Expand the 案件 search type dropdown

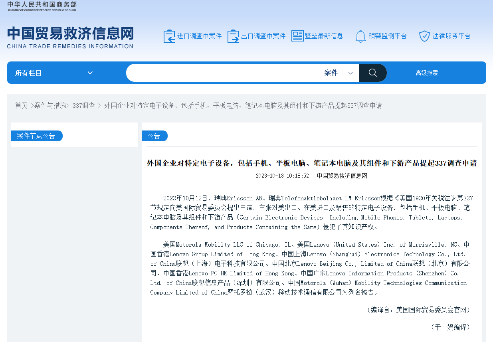tap(339, 73)
